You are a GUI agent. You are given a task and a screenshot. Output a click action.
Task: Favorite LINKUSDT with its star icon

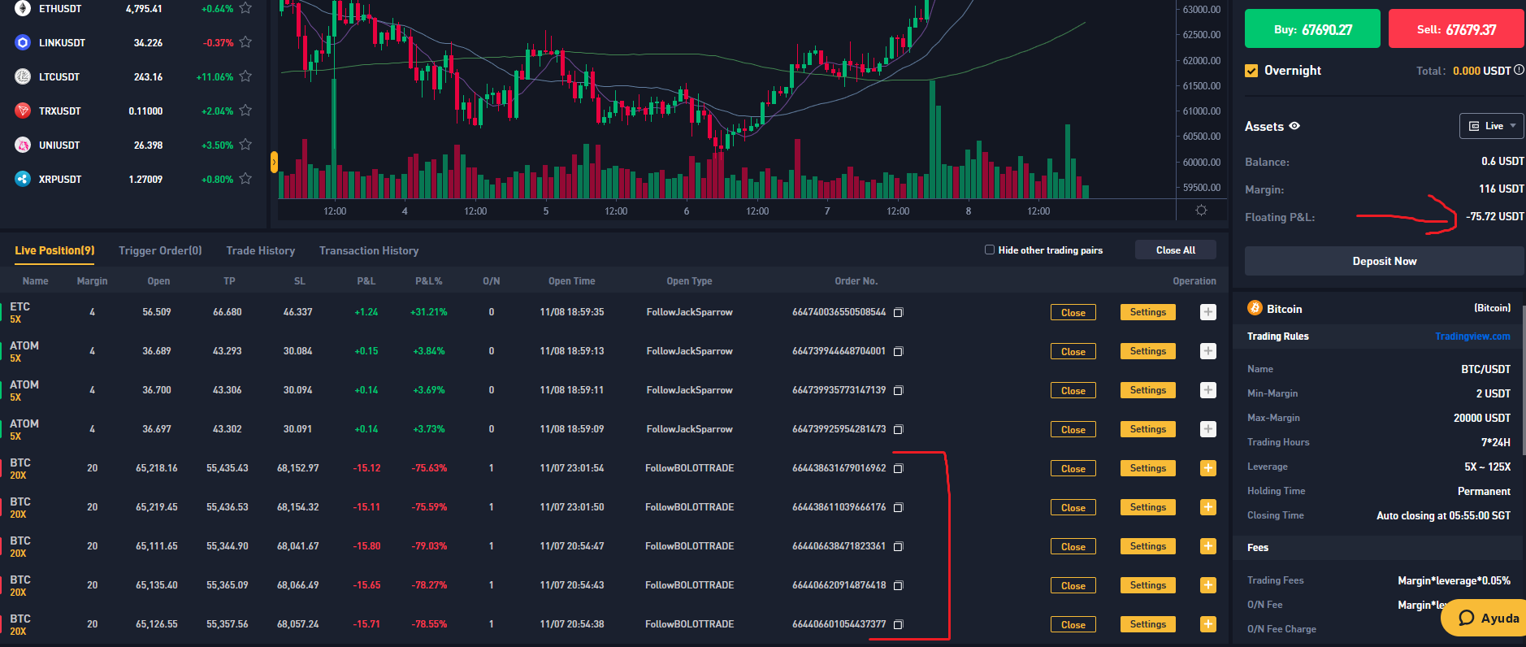[x=245, y=42]
